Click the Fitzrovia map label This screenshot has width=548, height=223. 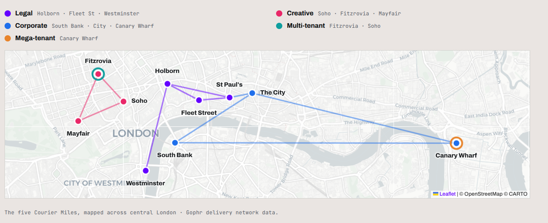(x=98, y=61)
